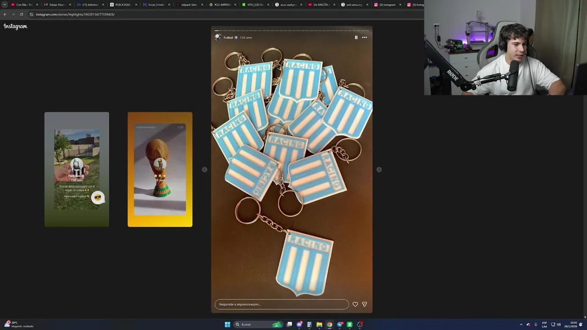This screenshot has width=587, height=330.
Task: Reload the Instagram page
Action: 22,14
